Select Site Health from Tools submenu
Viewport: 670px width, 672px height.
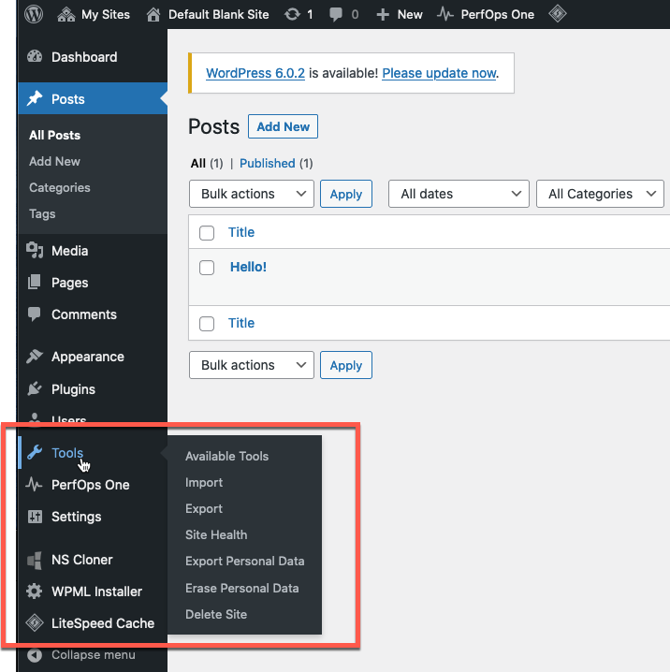(216, 535)
